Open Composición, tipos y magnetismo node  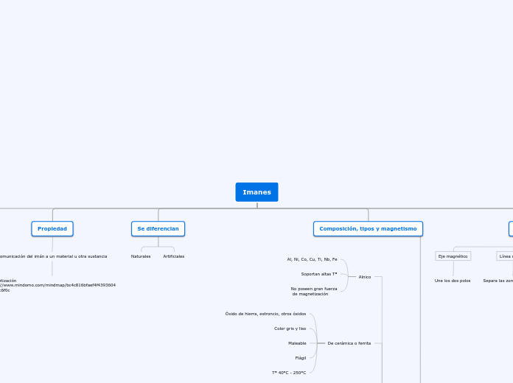pyautogui.click(x=368, y=229)
